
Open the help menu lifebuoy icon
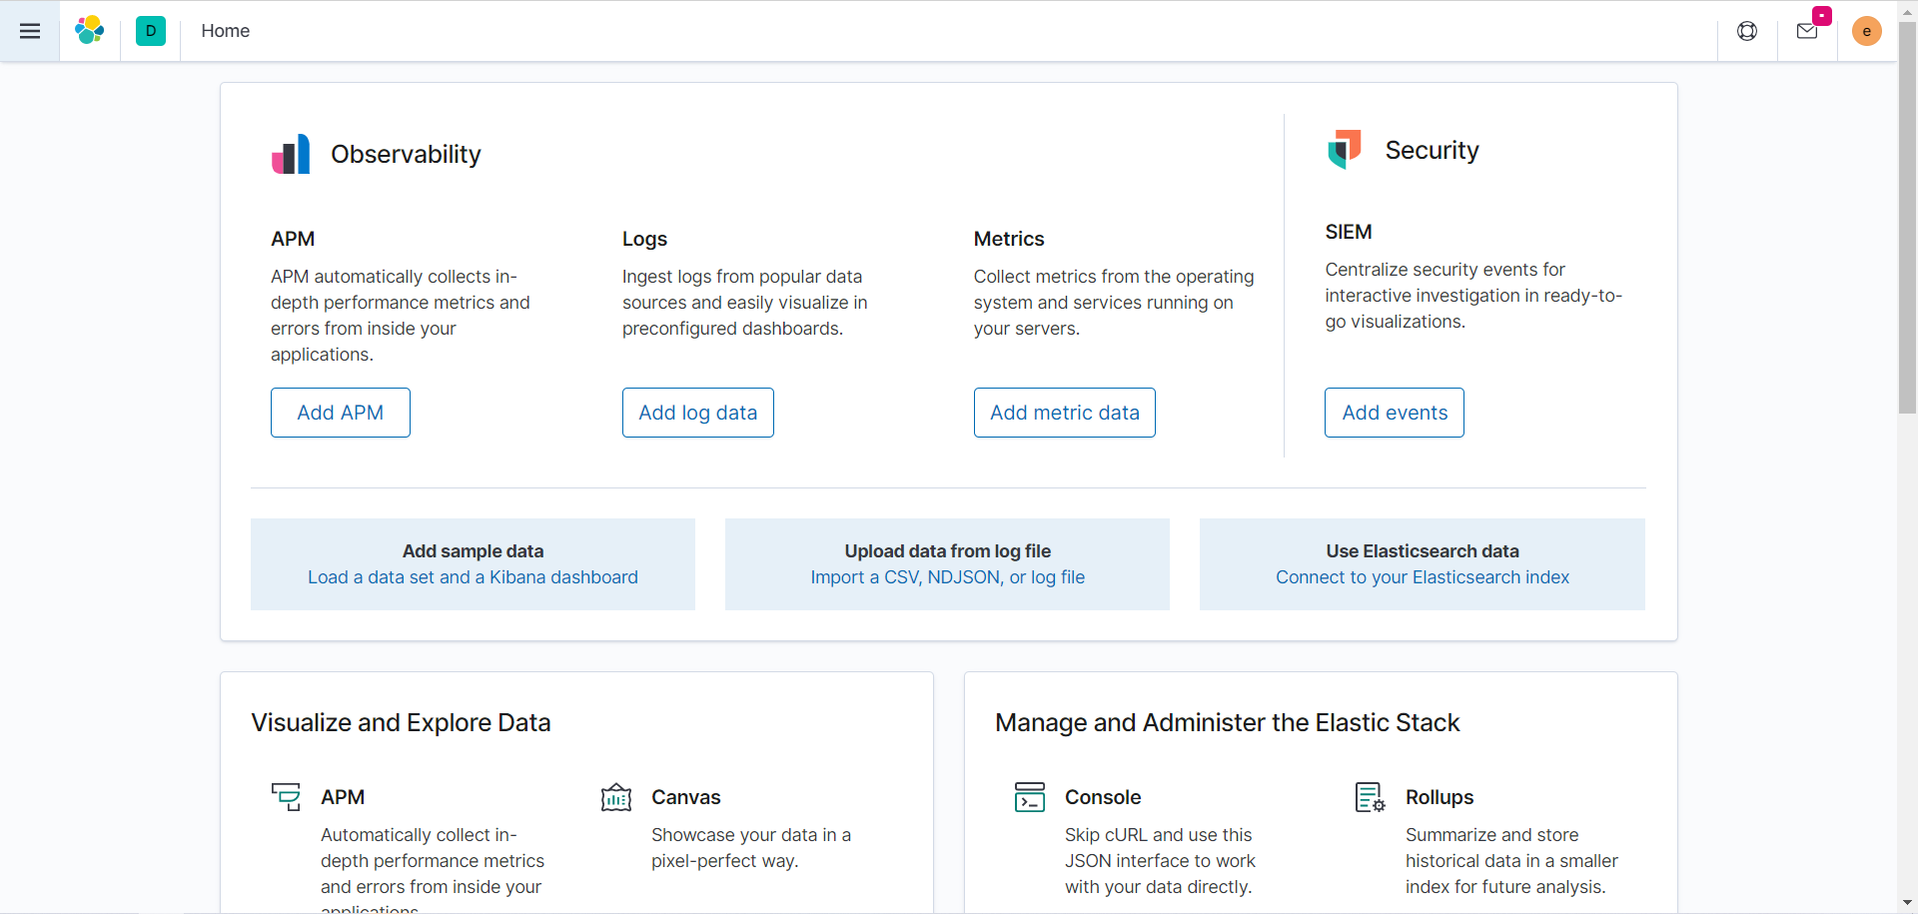point(1747,31)
